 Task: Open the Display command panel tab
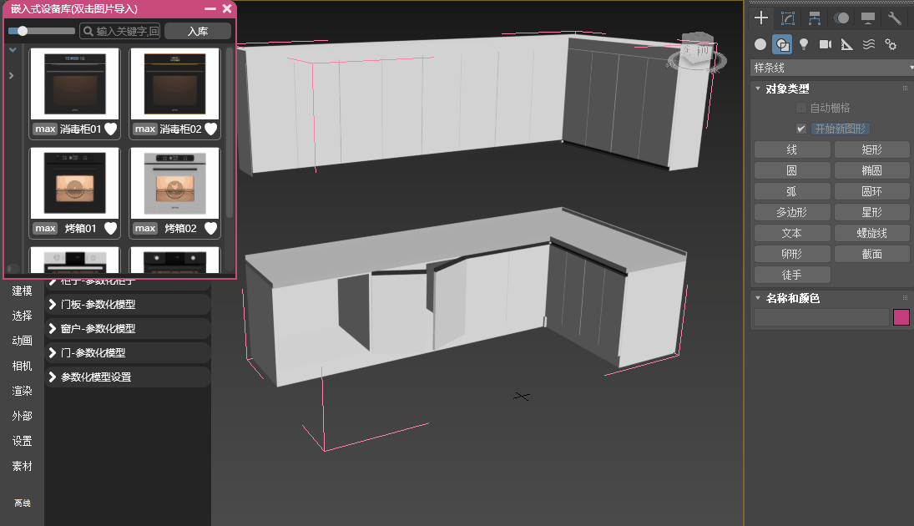coord(868,18)
